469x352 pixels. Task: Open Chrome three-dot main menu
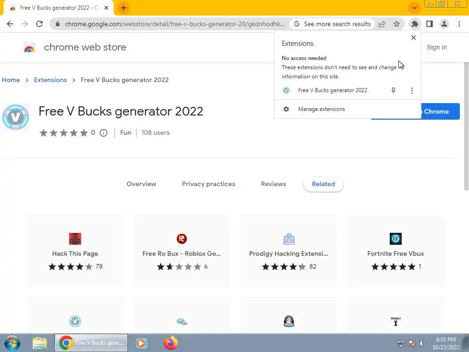coord(459,24)
